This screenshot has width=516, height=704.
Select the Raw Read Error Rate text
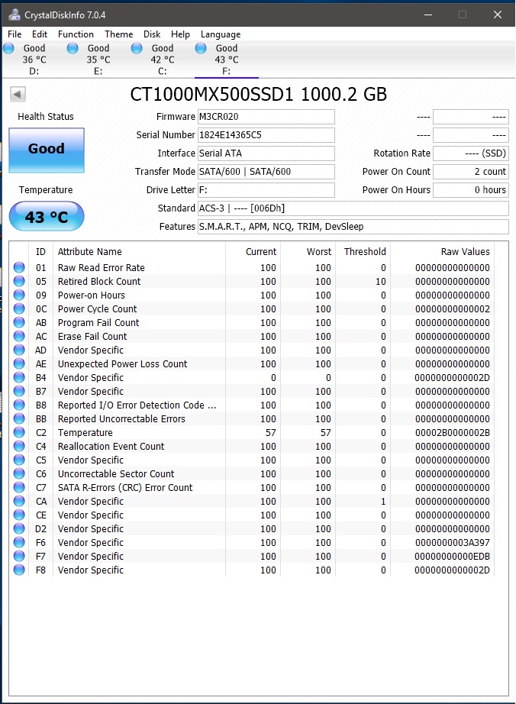(101, 268)
